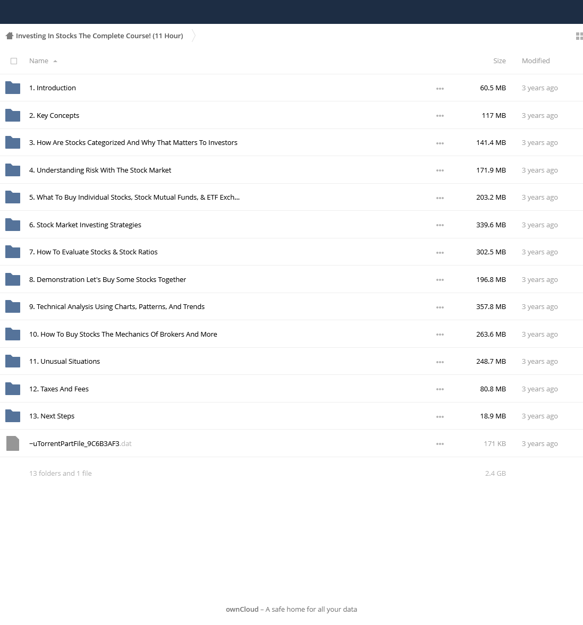Open the breadcrumb 'Investing In Stocks The Complete Course!'
This screenshot has height=625, width=583.
99,36
